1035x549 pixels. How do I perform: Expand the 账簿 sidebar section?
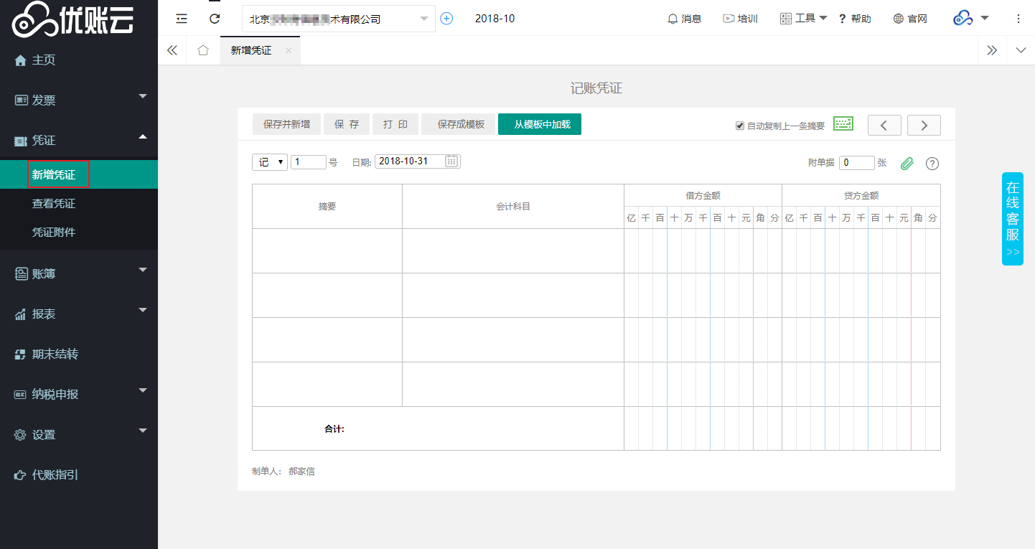point(79,273)
